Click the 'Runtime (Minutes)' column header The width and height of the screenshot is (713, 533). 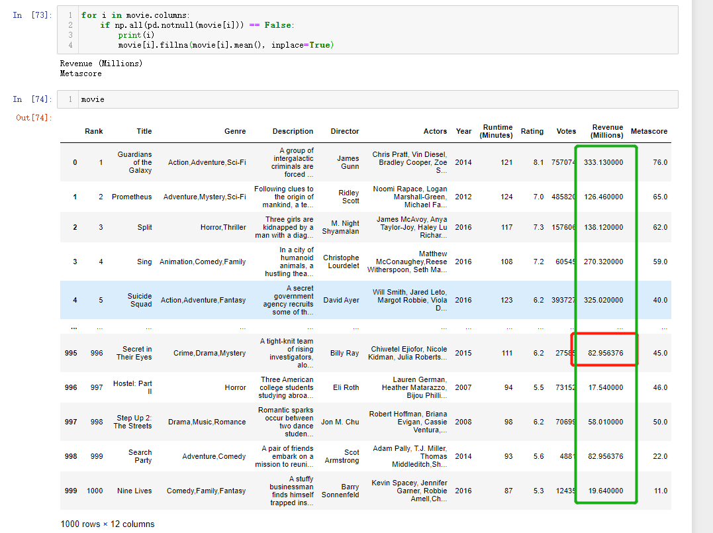point(496,131)
